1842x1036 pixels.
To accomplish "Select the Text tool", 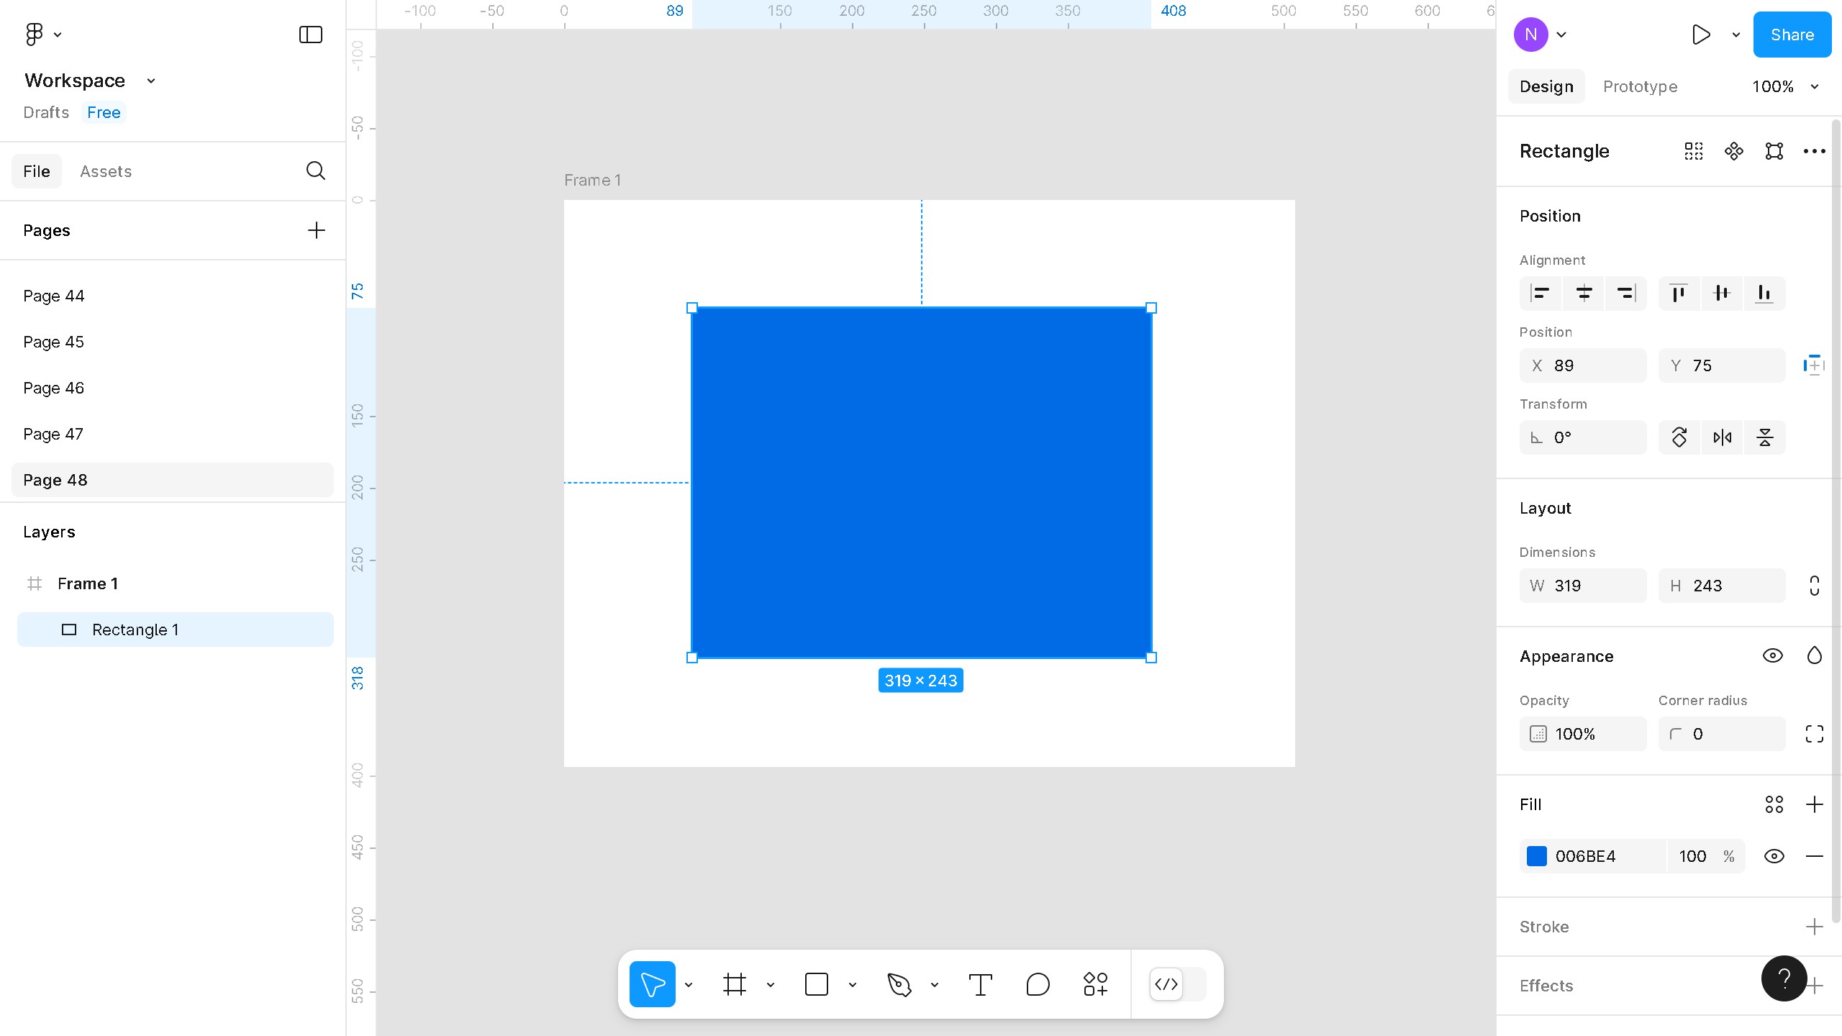I will point(980,984).
